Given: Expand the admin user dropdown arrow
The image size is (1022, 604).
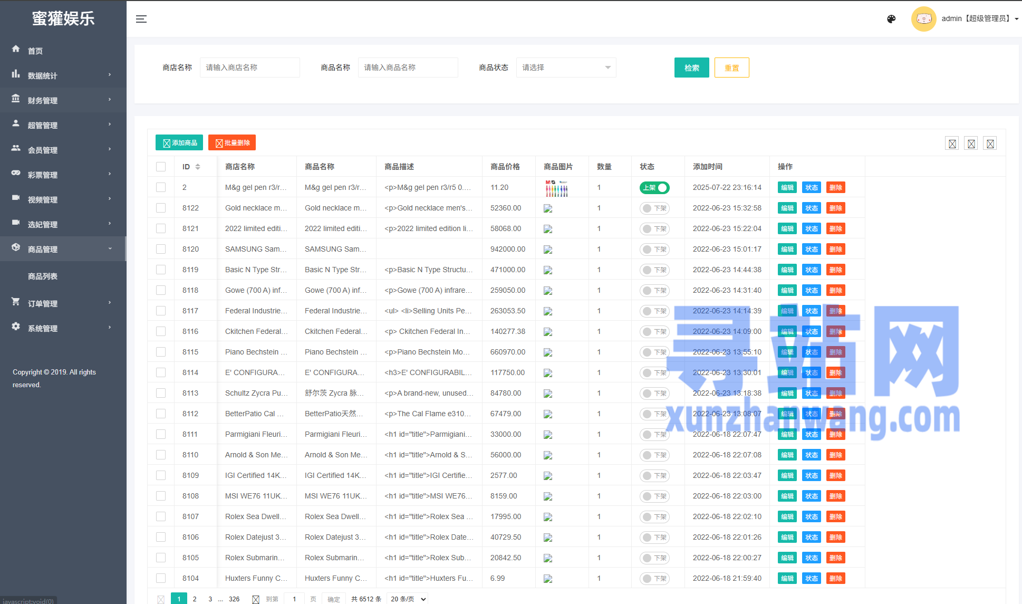Looking at the screenshot, I should tap(1016, 19).
